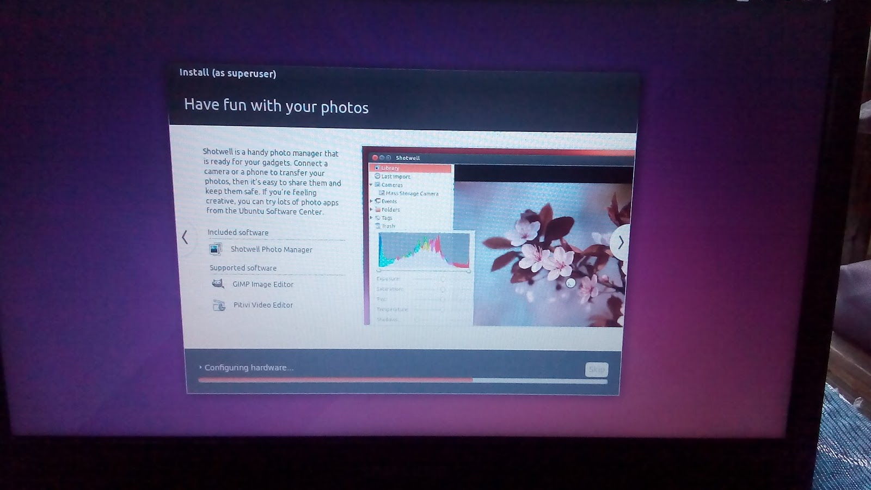Viewport: 871px width, 490px height.
Task: Click the Pitivi Video Editor icon
Action: coord(219,305)
